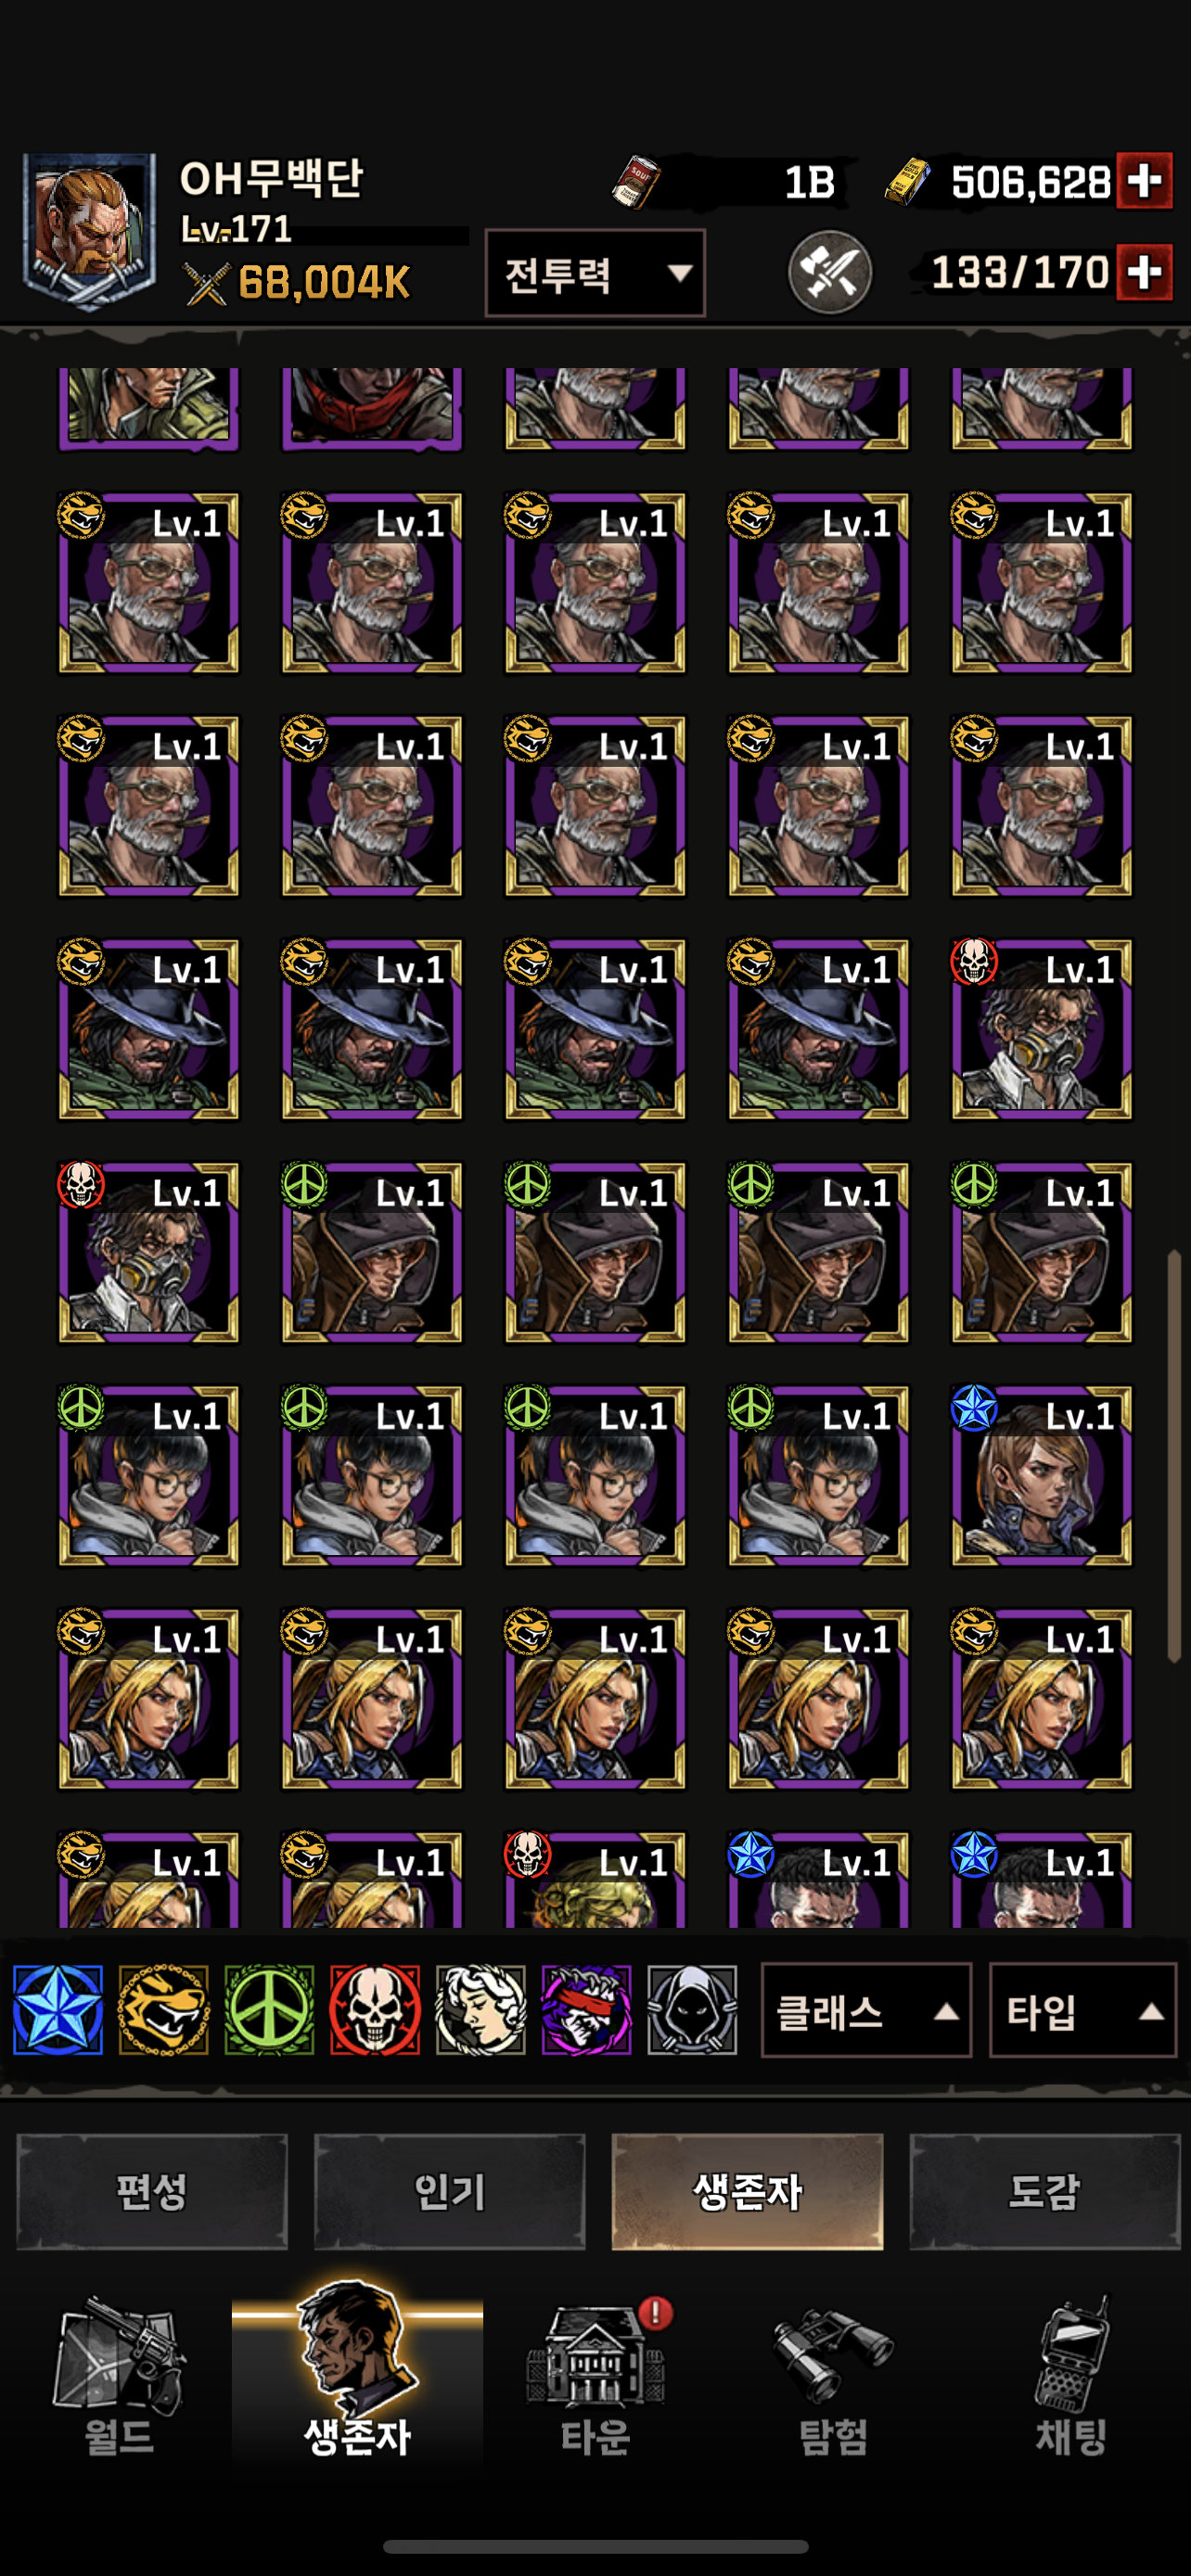The width and height of the screenshot is (1191, 2576).
Task: Switch to the 도감 tab
Action: pos(1045,2191)
